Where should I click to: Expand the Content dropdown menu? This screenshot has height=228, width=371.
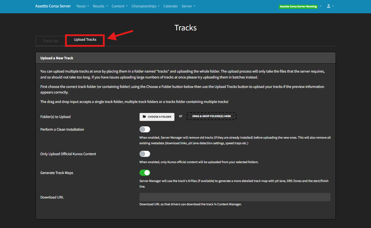[119, 6]
